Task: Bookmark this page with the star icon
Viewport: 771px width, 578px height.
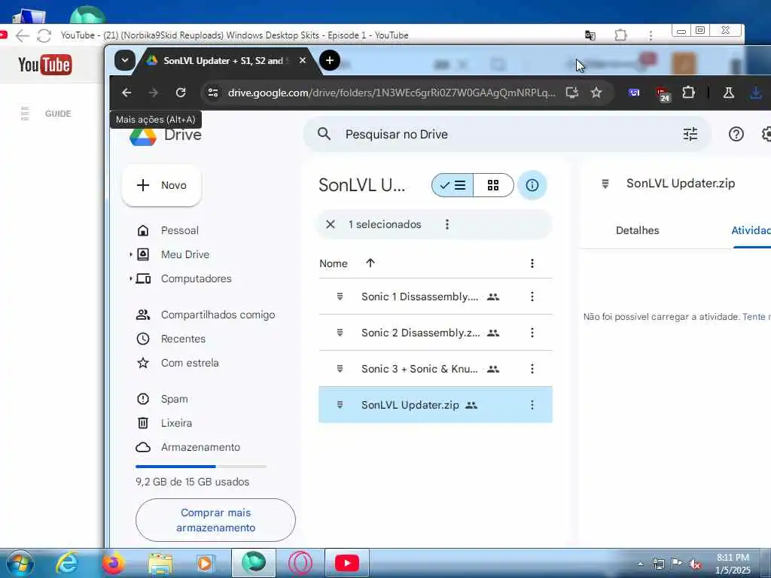Action: pyautogui.click(x=596, y=93)
